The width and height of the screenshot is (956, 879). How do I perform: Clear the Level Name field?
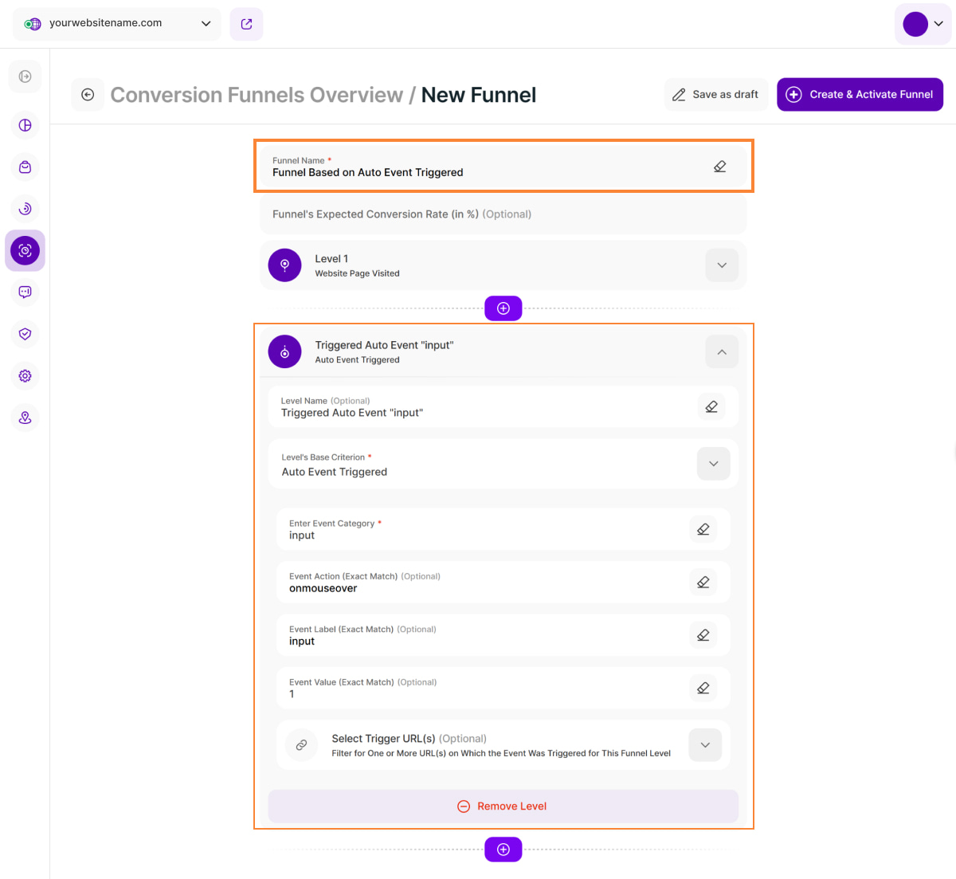pyautogui.click(x=711, y=406)
